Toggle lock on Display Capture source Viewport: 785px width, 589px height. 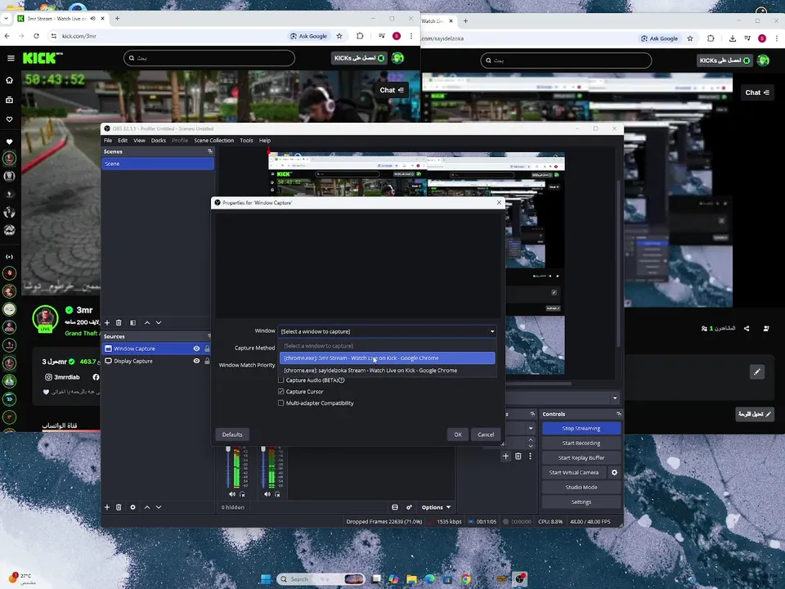pos(207,361)
